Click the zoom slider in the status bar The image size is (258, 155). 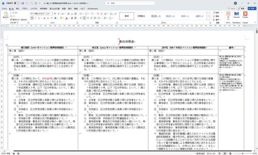243,153
